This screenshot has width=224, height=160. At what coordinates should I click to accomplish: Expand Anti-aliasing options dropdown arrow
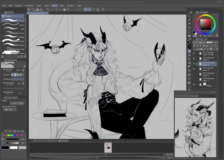[23, 75]
